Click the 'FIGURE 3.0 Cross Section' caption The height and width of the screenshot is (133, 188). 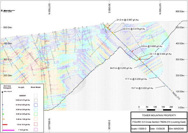click(x=159, y=122)
